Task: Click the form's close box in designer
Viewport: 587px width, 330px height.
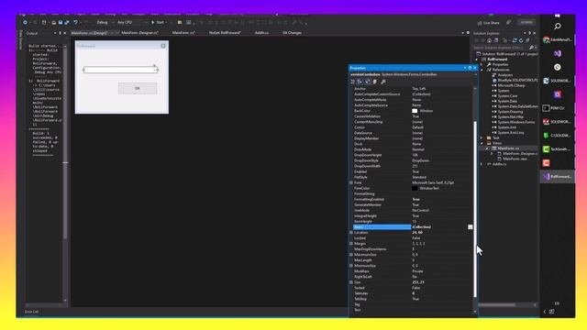Action: coord(163,46)
